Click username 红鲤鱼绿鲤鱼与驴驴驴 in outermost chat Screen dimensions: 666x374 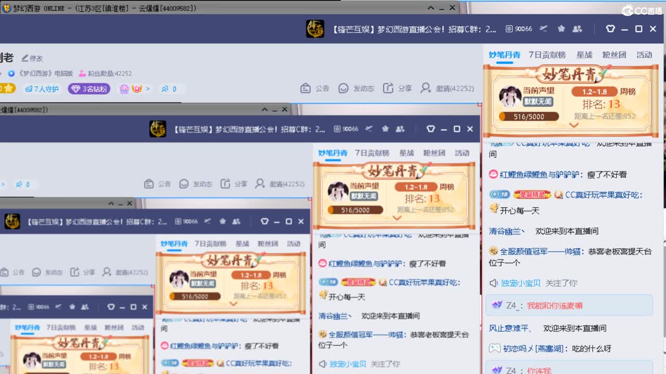coord(540,175)
